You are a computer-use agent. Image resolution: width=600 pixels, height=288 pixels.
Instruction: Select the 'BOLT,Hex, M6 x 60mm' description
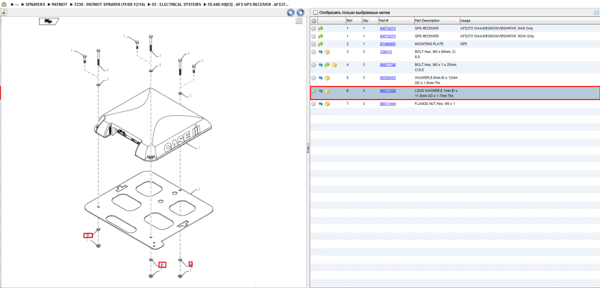[436, 54]
